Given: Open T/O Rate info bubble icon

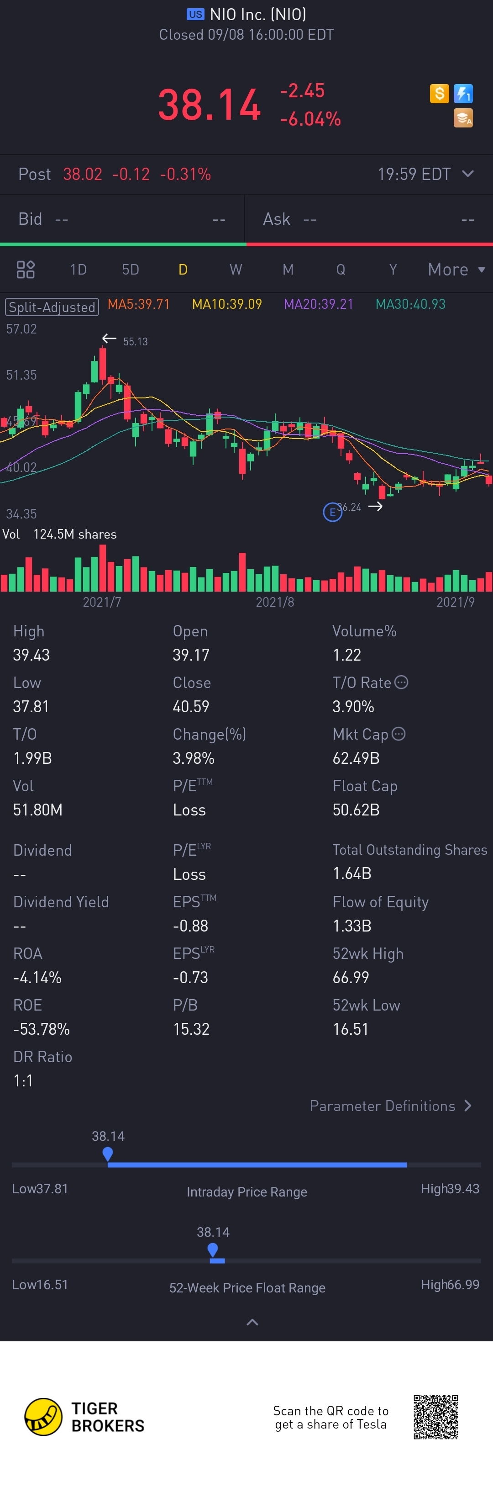Looking at the screenshot, I should tap(401, 682).
